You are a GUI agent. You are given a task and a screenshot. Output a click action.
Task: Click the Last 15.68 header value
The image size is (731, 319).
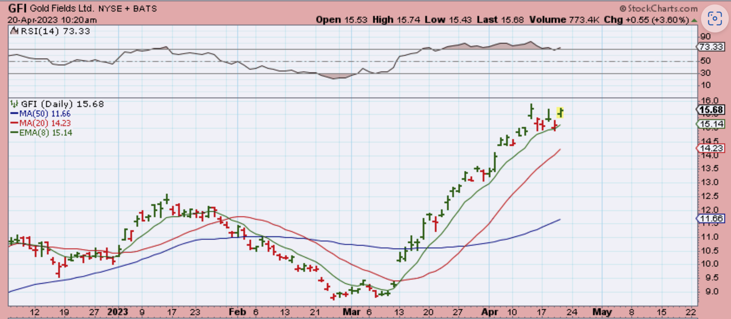[x=500, y=20]
